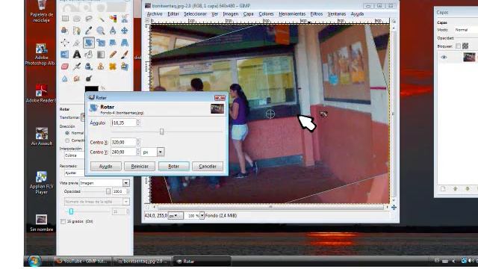Open the status bar px units dropdown
The height and width of the screenshot is (269, 478).
tap(176, 216)
